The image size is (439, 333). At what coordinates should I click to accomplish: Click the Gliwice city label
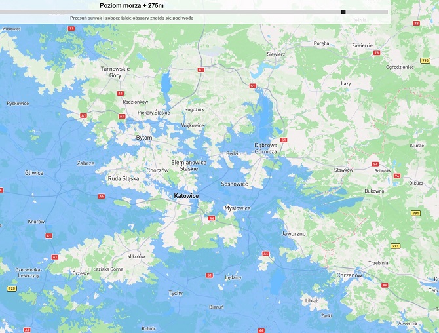(x=33, y=173)
